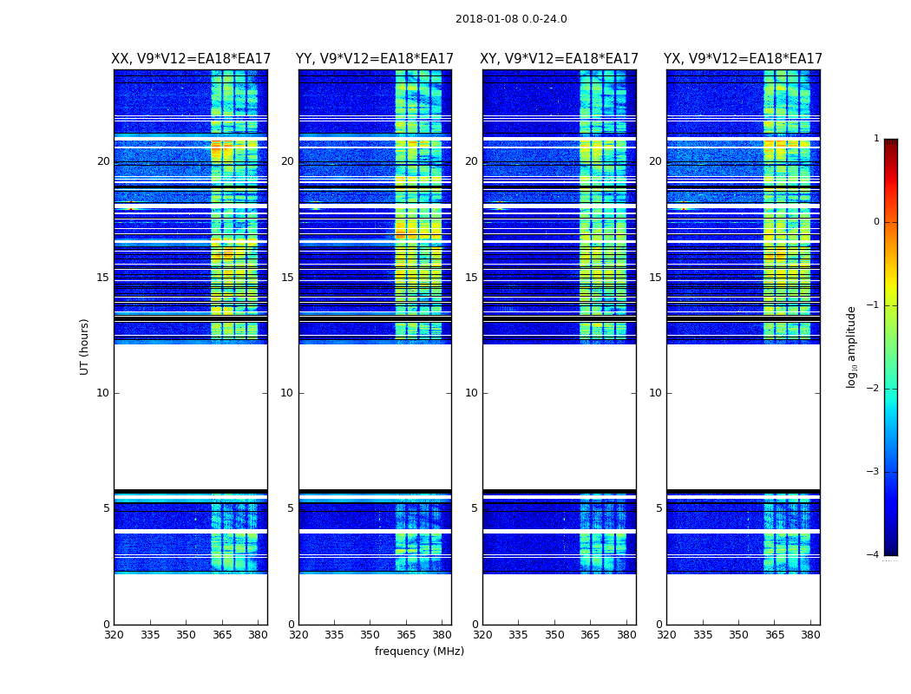Select the green colorbar region near -2
The image size is (911, 694).
(x=891, y=388)
